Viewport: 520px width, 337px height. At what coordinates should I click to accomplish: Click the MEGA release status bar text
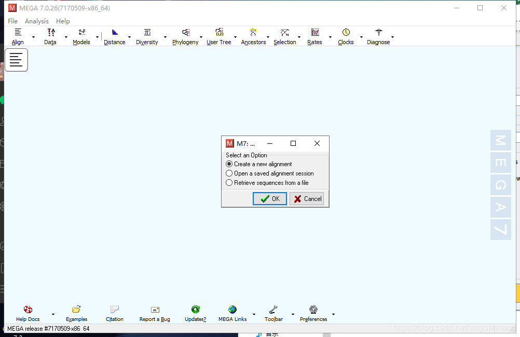tap(48, 329)
